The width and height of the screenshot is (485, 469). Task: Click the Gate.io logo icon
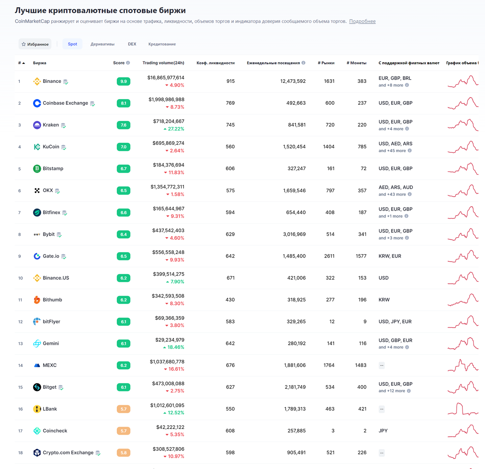(37, 256)
